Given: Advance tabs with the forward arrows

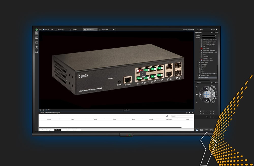Looking at the screenshot, I should (114, 30).
